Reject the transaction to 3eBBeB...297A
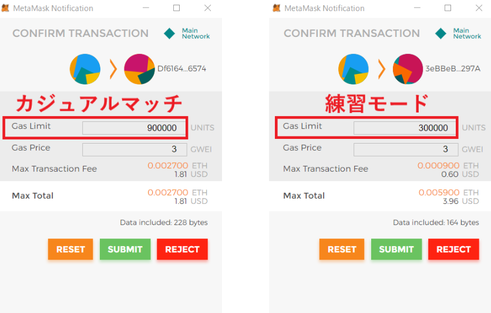 click(x=453, y=249)
